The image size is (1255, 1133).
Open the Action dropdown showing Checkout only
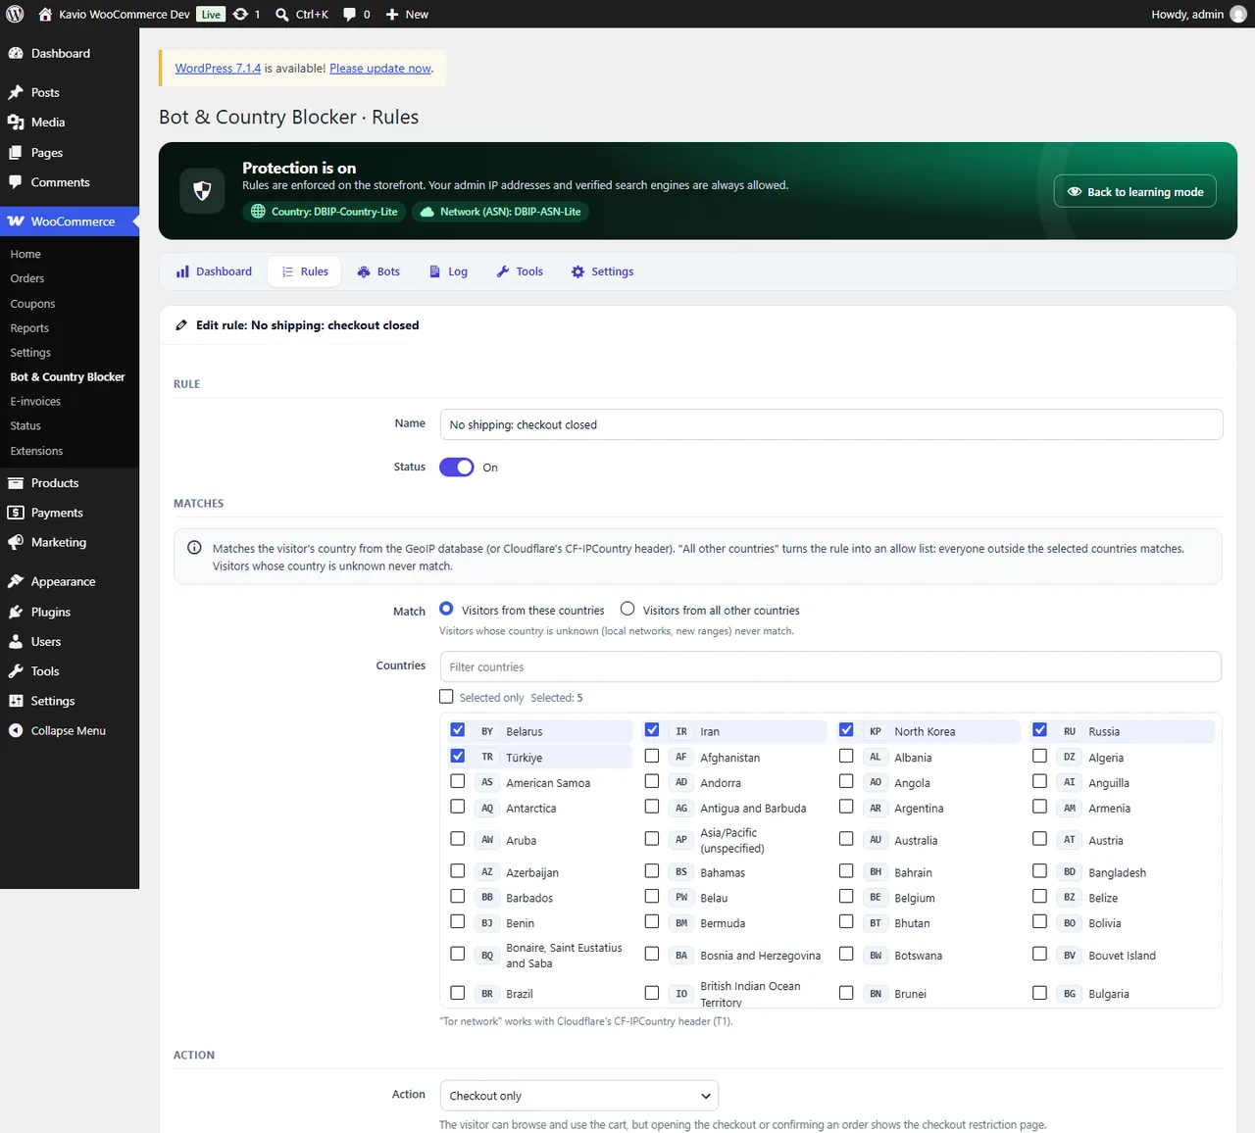tap(579, 1096)
